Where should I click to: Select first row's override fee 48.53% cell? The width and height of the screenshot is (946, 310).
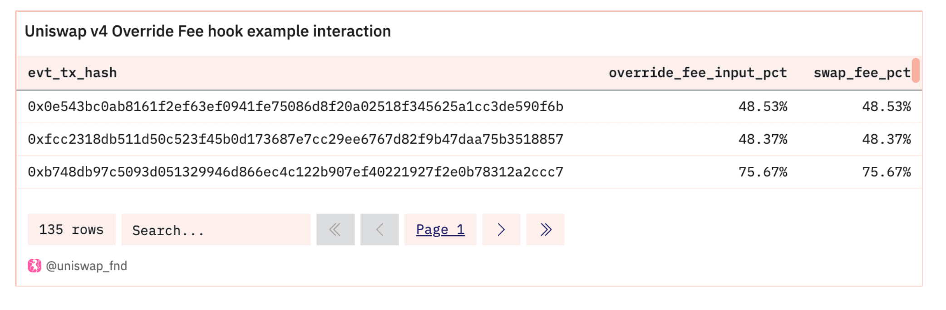pos(763,107)
